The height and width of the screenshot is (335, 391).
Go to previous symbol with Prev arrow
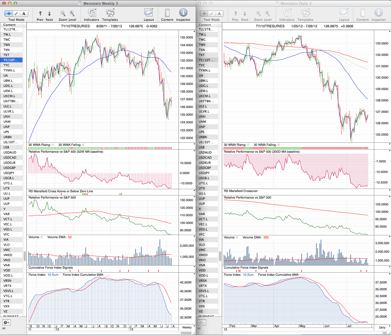40,14
